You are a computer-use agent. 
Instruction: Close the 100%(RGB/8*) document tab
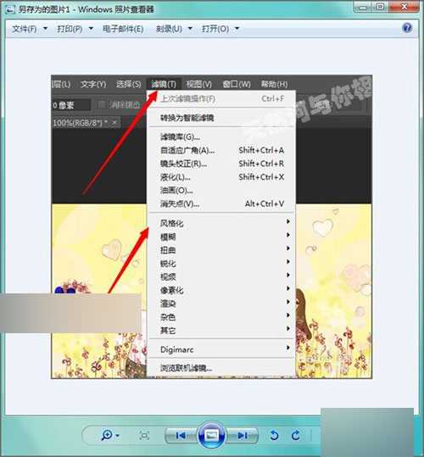pyautogui.click(x=114, y=122)
